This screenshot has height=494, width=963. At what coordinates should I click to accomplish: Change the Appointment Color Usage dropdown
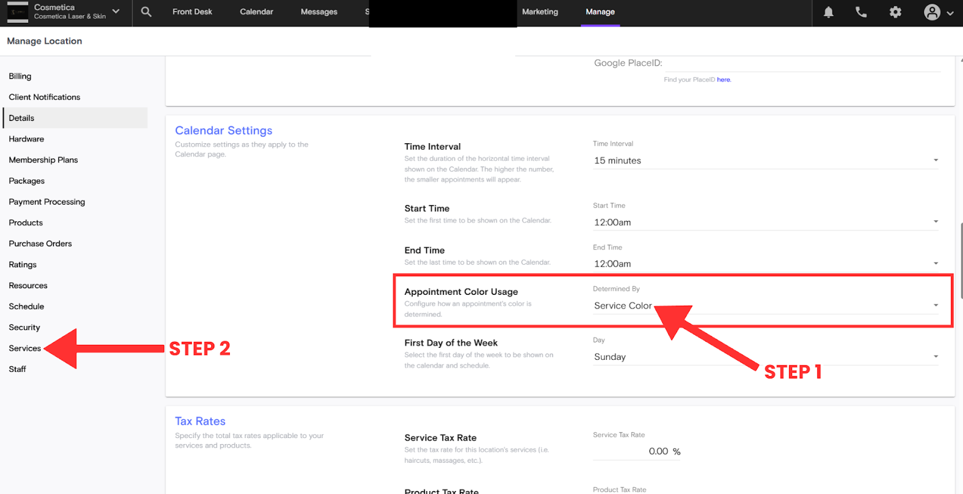(x=766, y=306)
